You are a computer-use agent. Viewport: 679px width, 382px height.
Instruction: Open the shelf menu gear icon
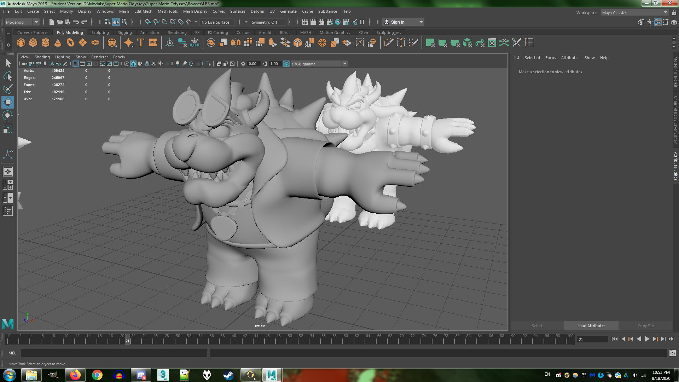point(8,45)
